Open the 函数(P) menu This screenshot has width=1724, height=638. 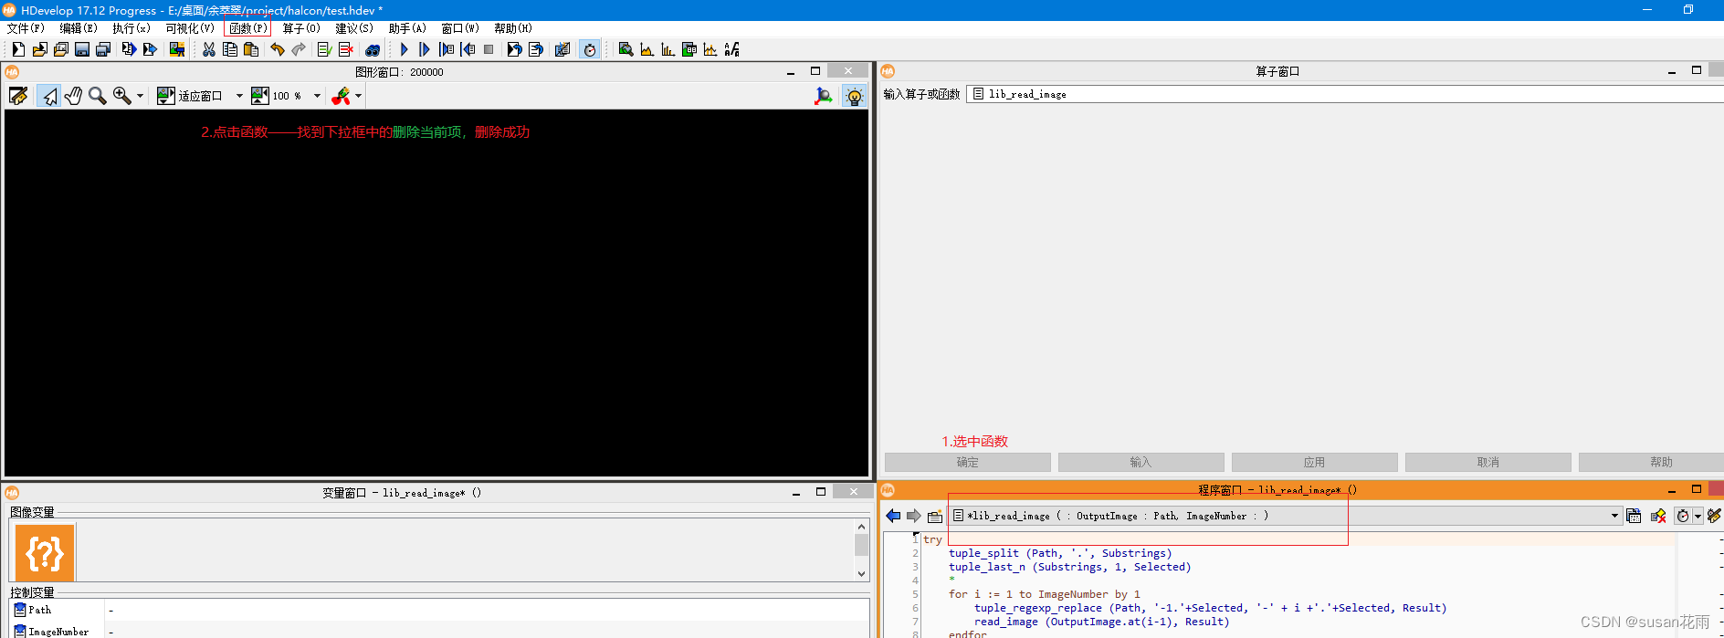[247, 28]
